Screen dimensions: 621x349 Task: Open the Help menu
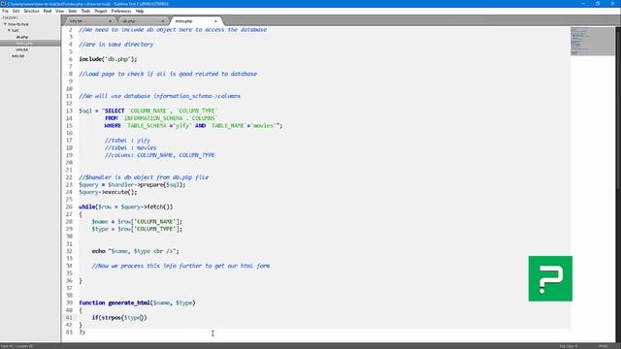point(140,11)
